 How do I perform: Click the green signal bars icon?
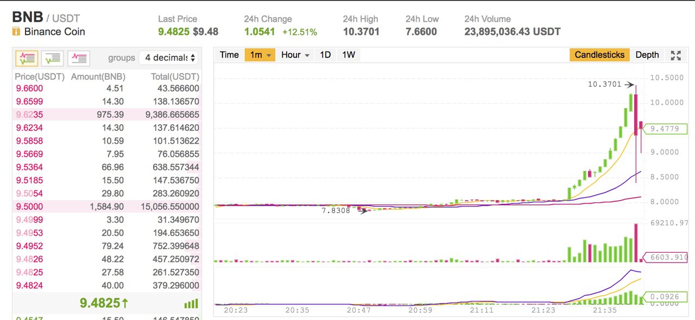pyautogui.click(x=191, y=304)
